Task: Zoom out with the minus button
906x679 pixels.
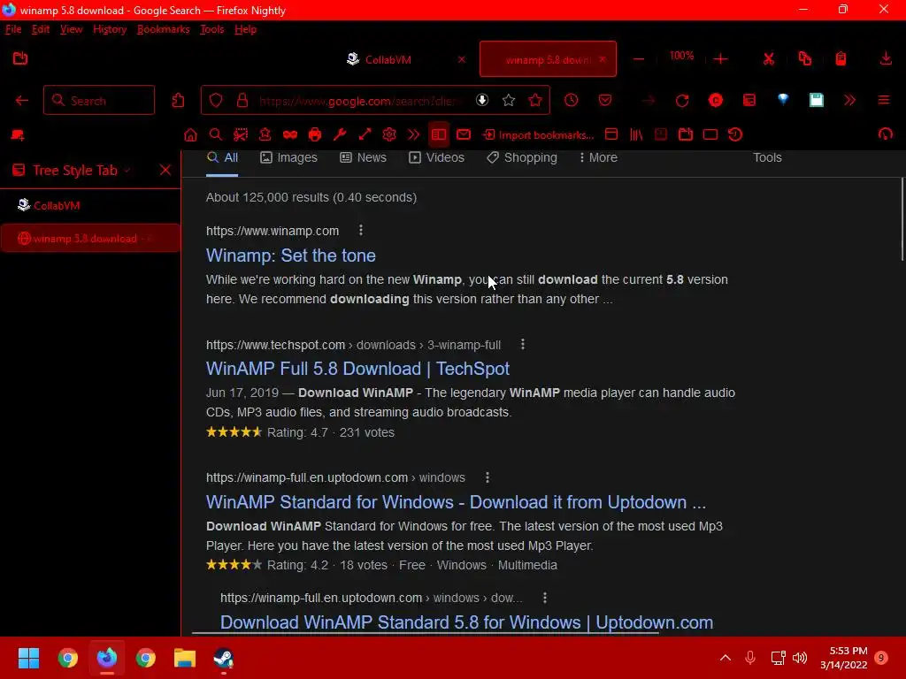Action: tap(639, 59)
